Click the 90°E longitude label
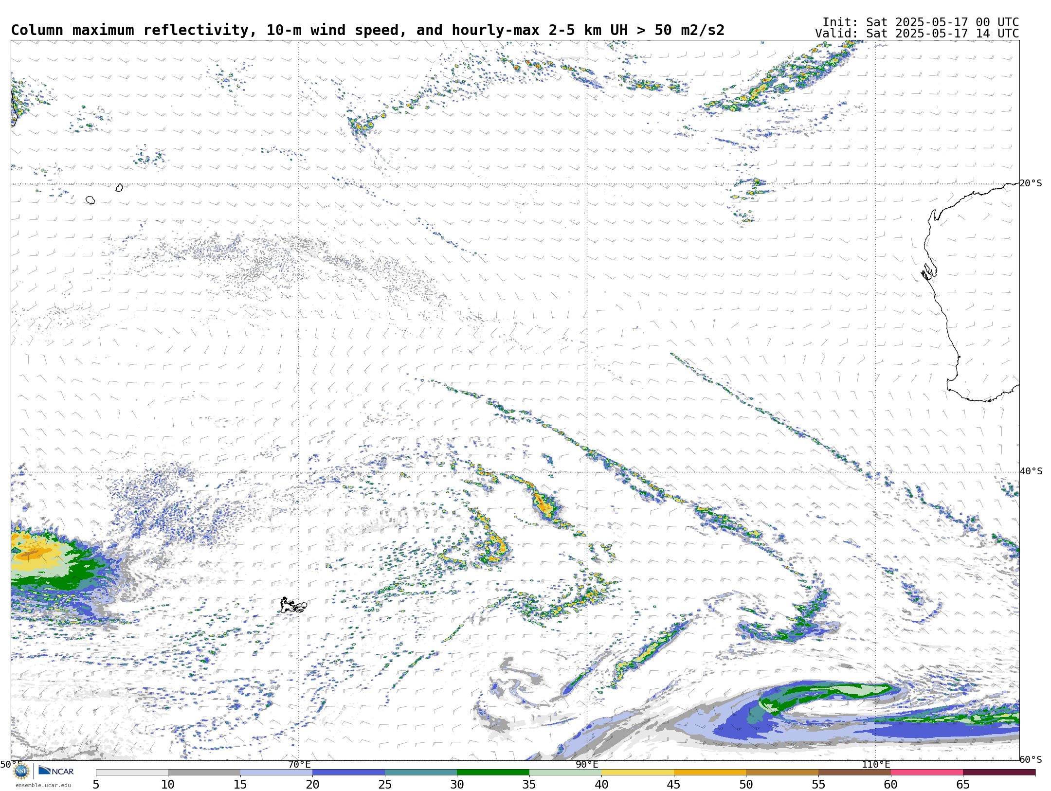Image resolution: width=1051 pixels, height=791 pixels. pos(587,764)
